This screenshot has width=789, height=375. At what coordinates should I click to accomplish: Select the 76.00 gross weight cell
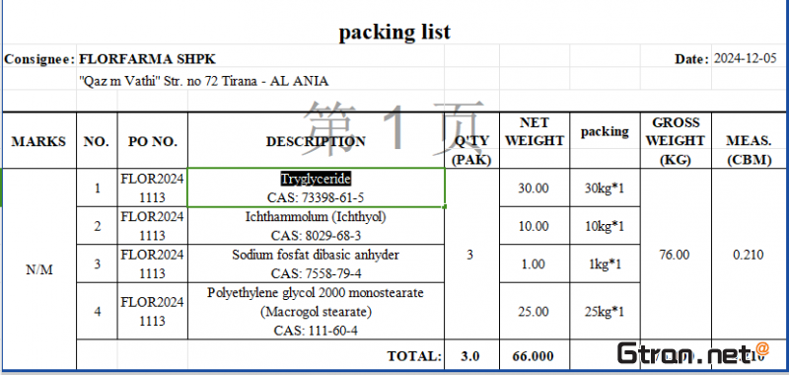tap(676, 255)
